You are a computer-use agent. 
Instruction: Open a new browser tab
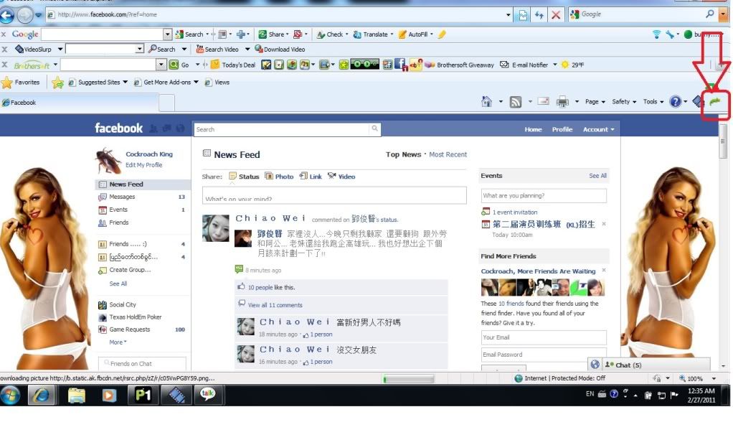coord(167,103)
